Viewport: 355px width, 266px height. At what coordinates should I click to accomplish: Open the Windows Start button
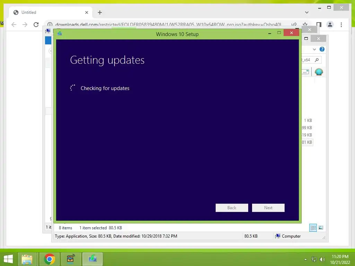point(8,259)
